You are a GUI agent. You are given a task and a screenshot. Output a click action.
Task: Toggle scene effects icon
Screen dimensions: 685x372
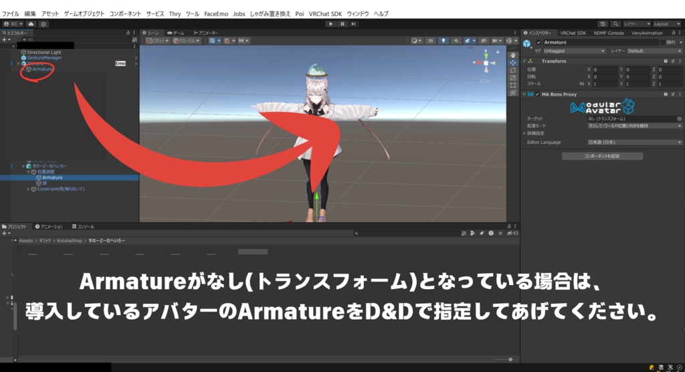[x=469, y=41]
